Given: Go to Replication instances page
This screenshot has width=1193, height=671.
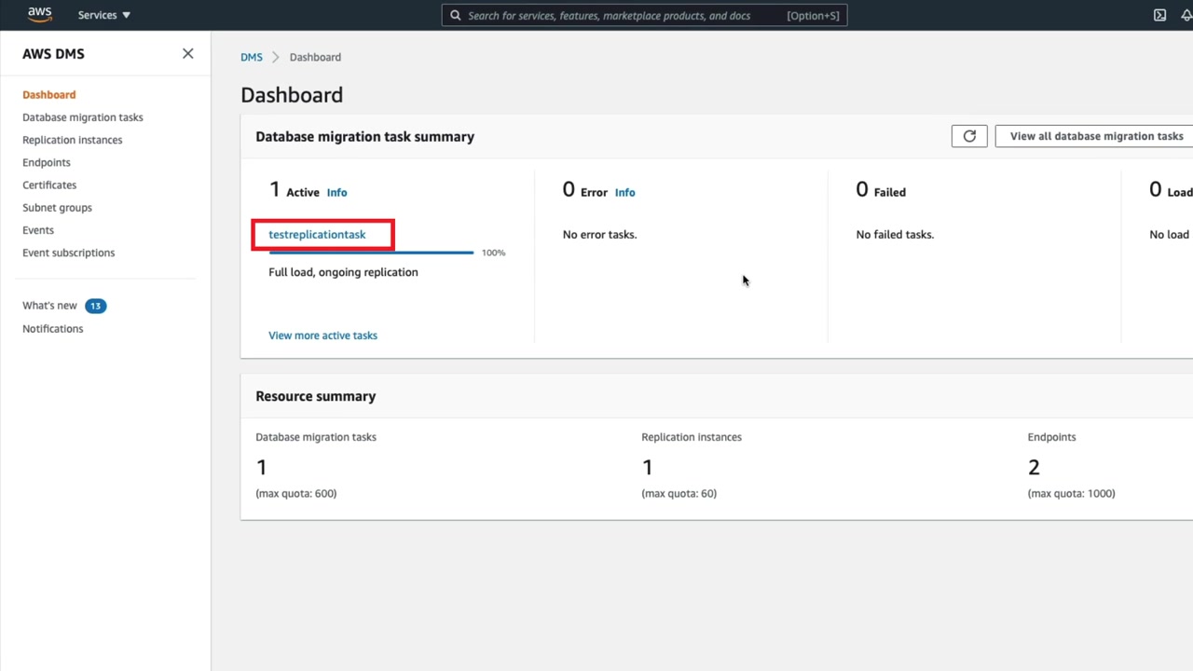Looking at the screenshot, I should (x=73, y=140).
